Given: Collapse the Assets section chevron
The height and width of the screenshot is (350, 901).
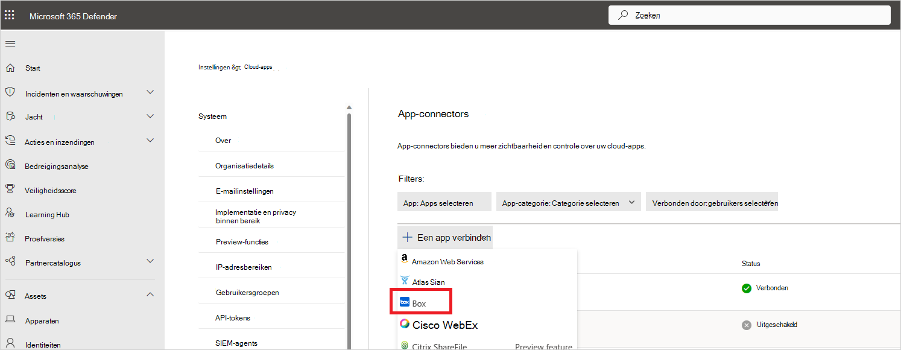Looking at the screenshot, I should pos(150,294).
